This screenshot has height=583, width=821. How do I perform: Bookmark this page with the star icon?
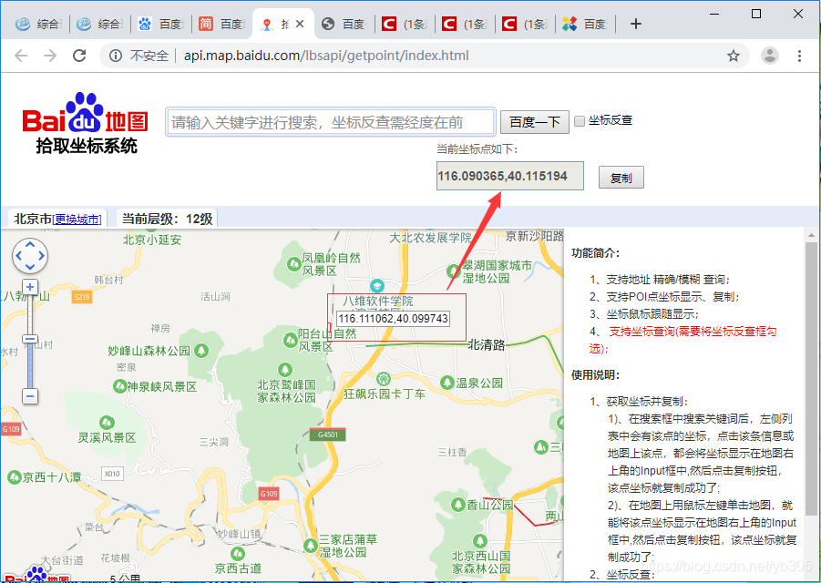click(x=733, y=56)
